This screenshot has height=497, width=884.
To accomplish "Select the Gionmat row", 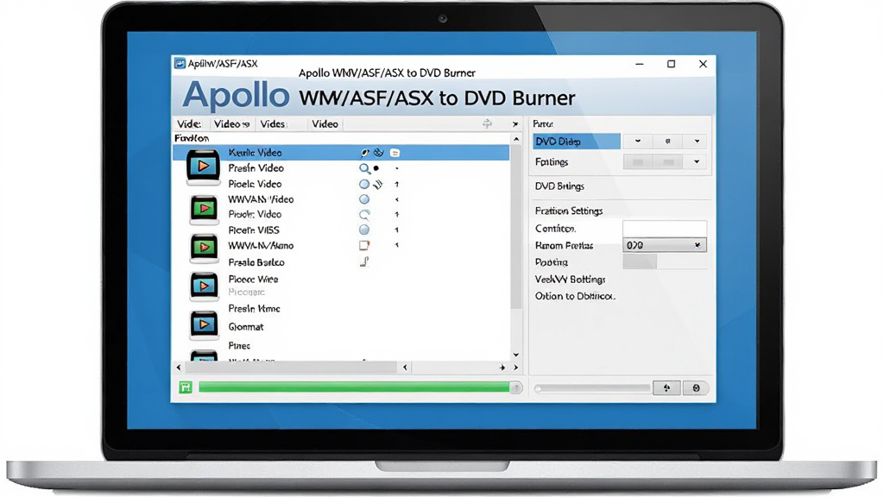I will pyautogui.click(x=341, y=327).
